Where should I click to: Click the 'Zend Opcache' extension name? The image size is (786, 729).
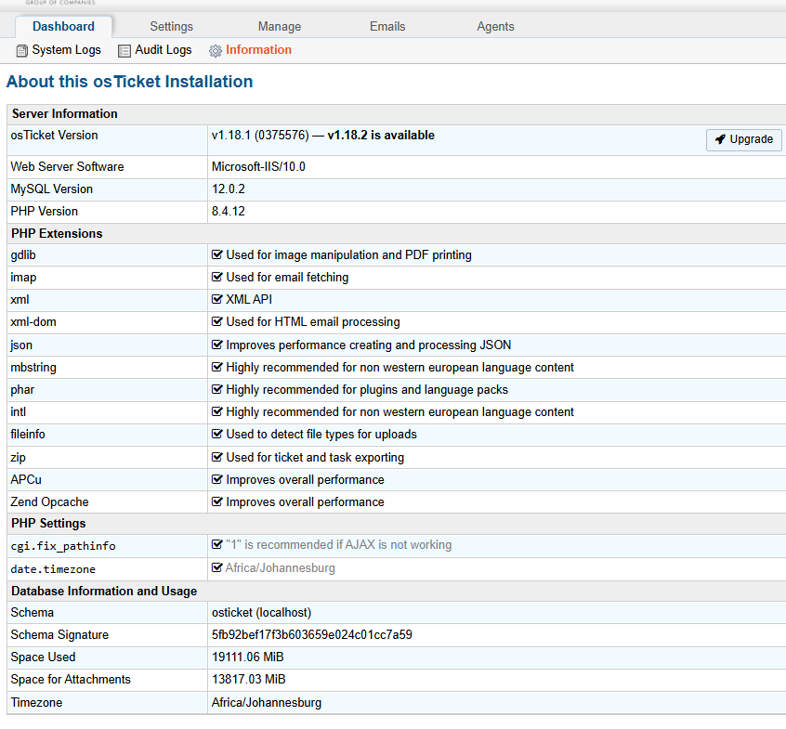(49, 501)
